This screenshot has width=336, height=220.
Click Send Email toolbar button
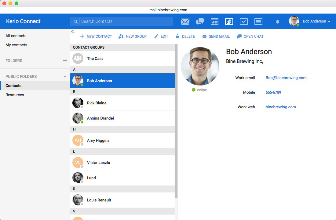pyautogui.click(x=216, y=37)
